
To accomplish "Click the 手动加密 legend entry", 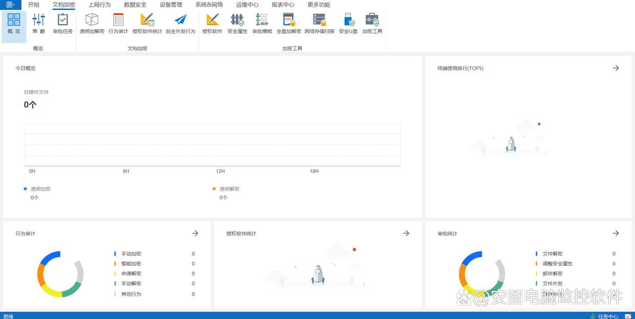I will point(131,254).
